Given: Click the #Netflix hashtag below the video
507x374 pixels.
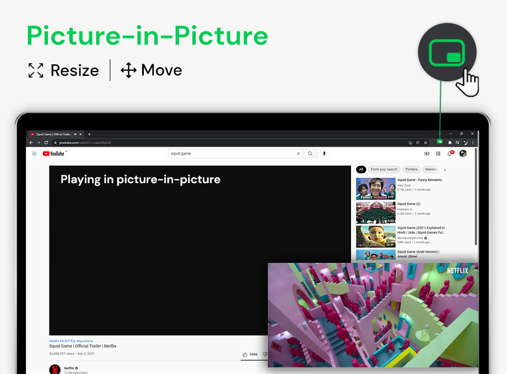Looking at the screenshot, I should click(x=54, y=341).
